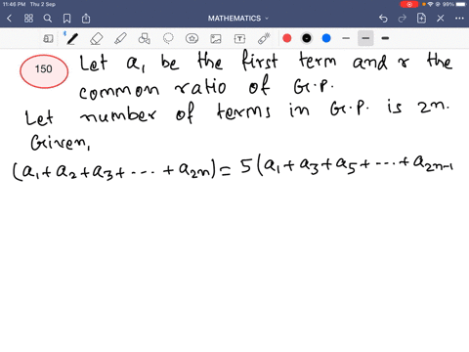Go back using the left chevron
Image resolution: width=469 pixels, height=352 pixels.
click(10, 19)
